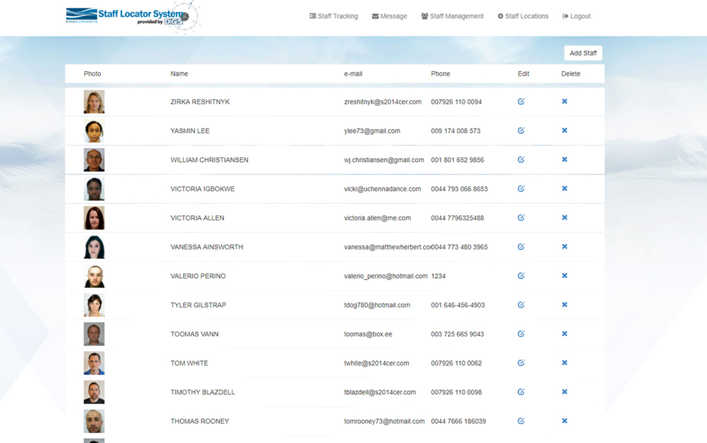Delete Zirka Reshitnyk from staff list
Screen dimensions: 707x443
[x=565, y=102]
